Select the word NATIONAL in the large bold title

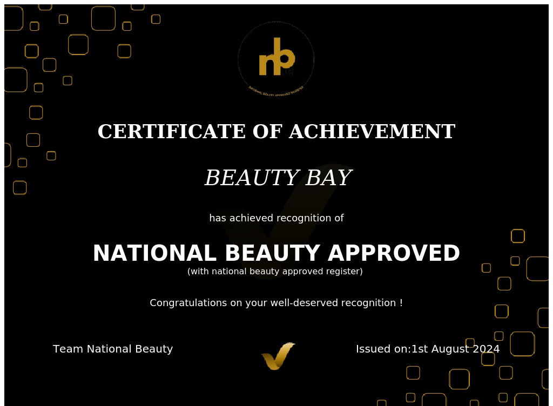click(x=153, y=254)
